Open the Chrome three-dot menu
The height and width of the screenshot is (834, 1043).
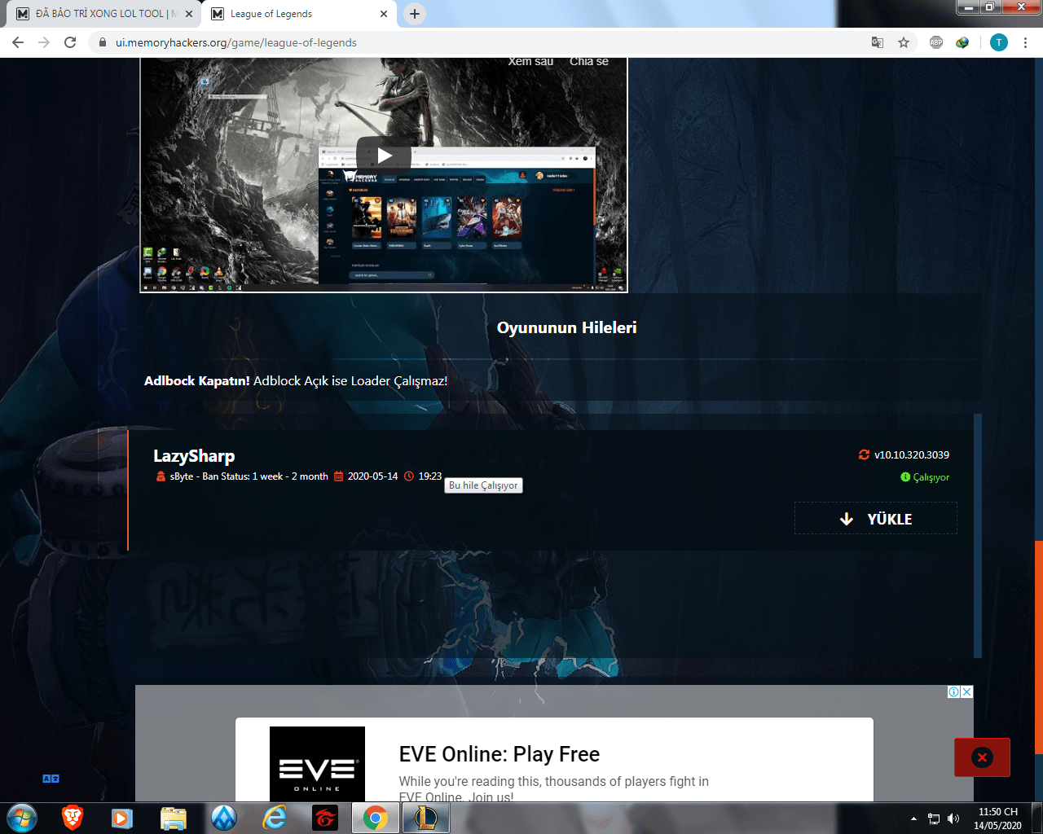point(1025,42)
